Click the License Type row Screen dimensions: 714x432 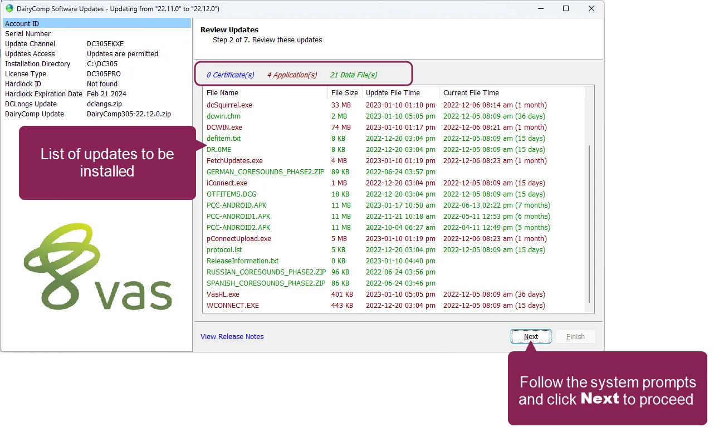click(x=97, y=73)
